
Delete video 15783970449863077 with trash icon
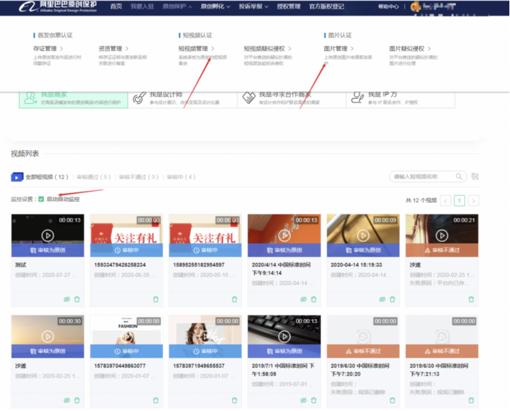click(156, 401)
